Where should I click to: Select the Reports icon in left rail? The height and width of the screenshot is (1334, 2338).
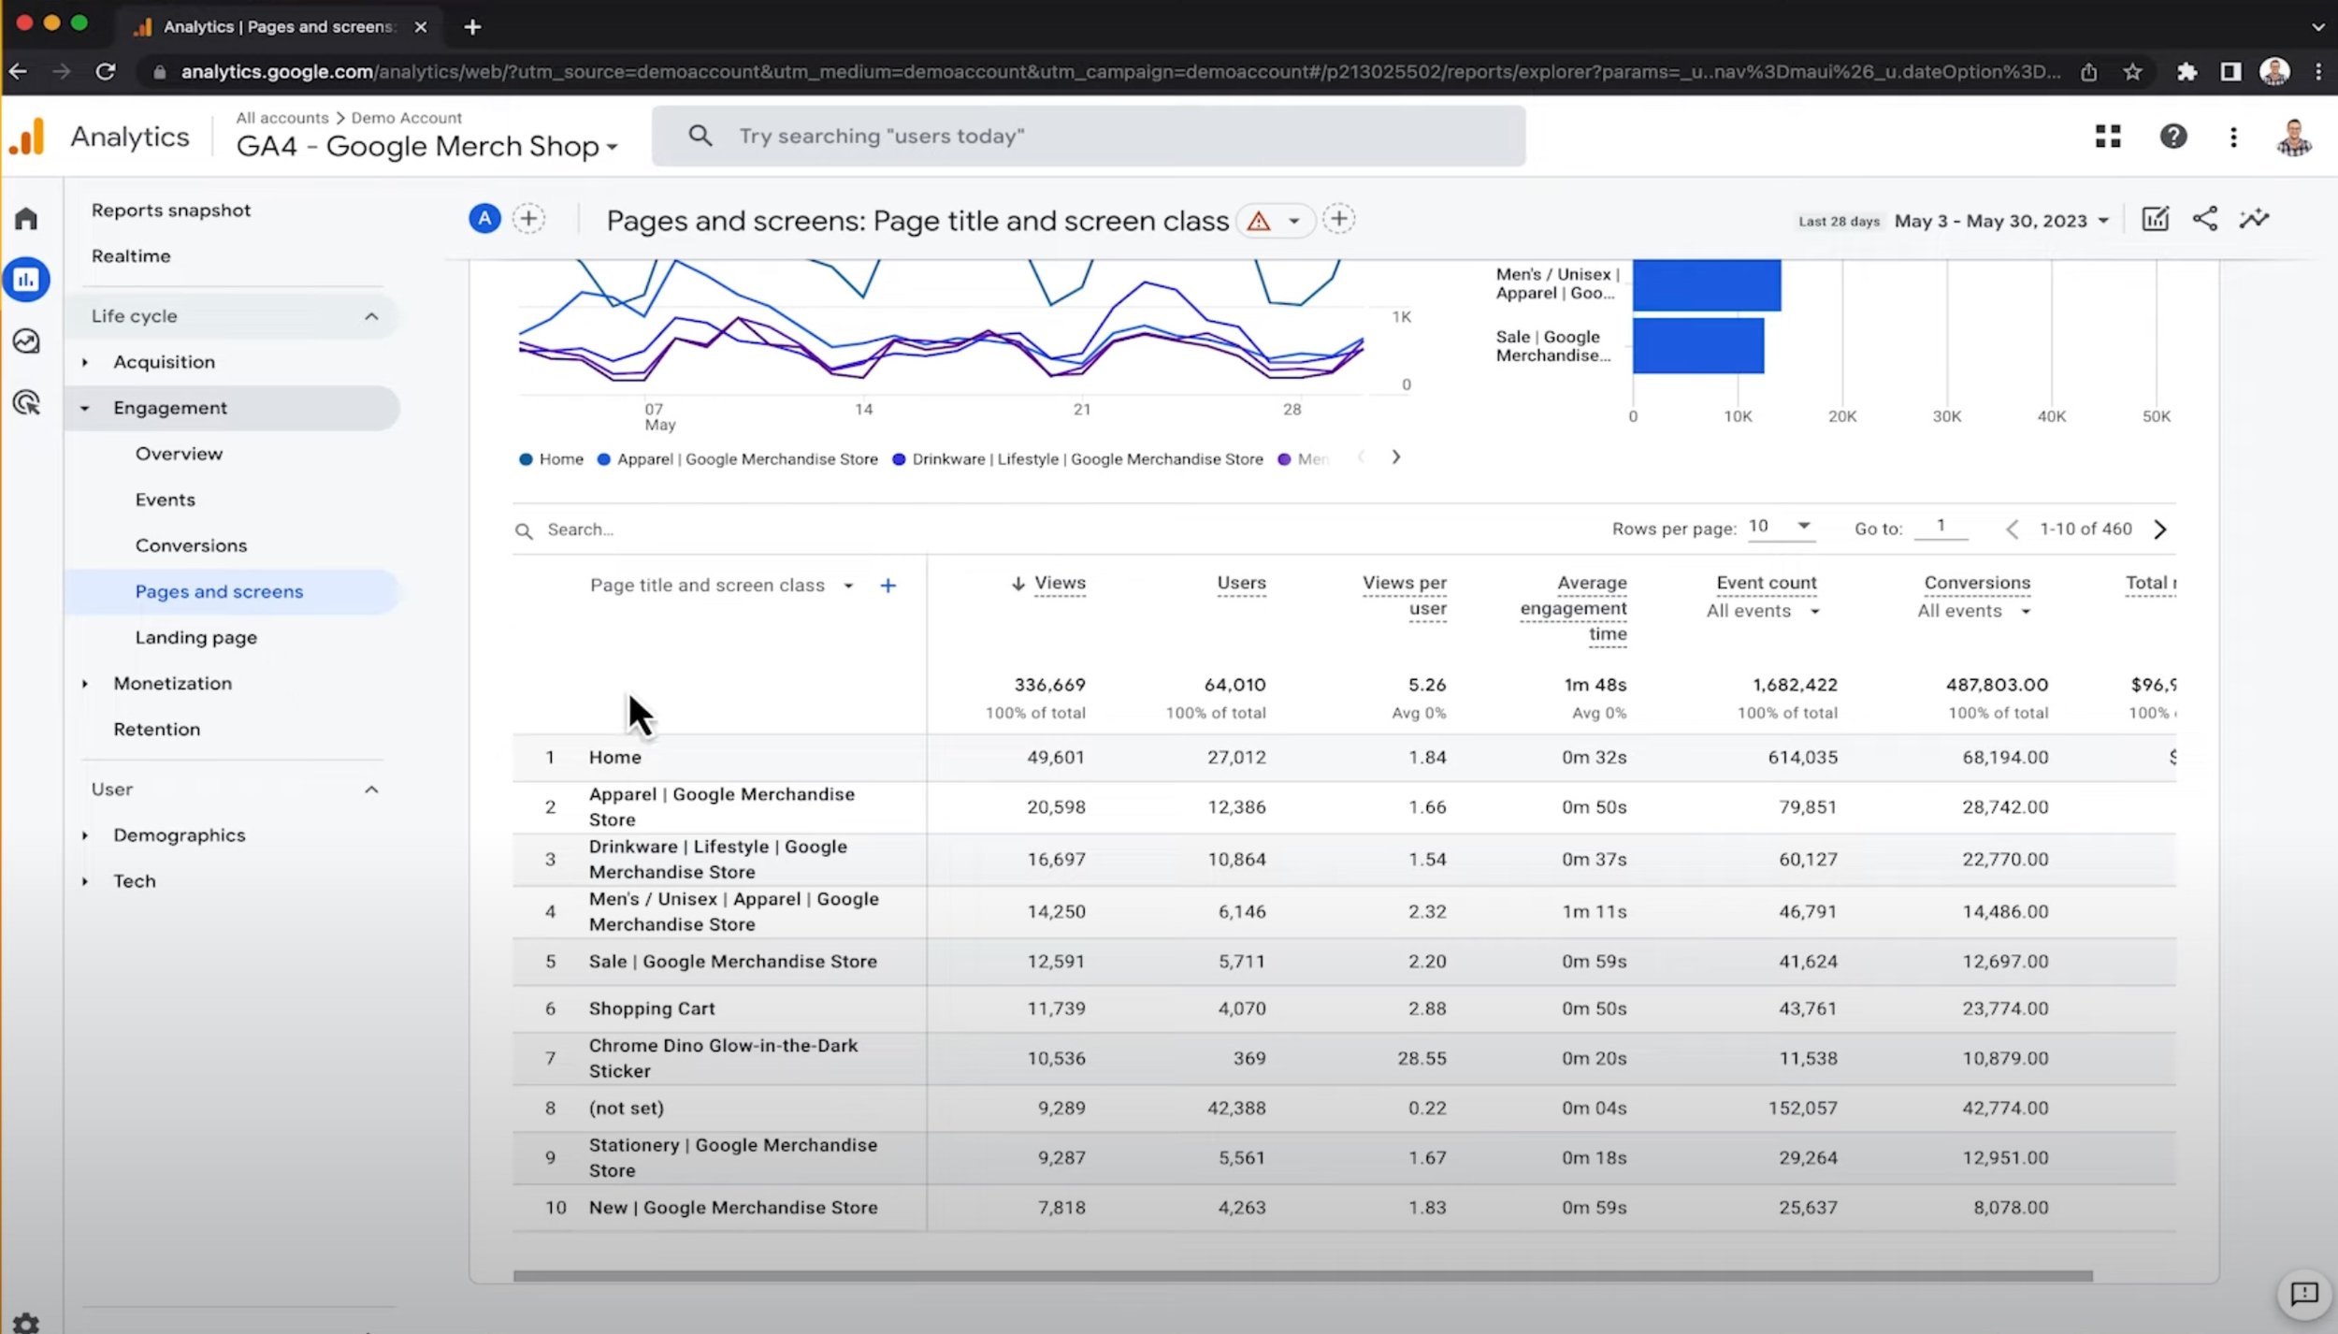26,280
